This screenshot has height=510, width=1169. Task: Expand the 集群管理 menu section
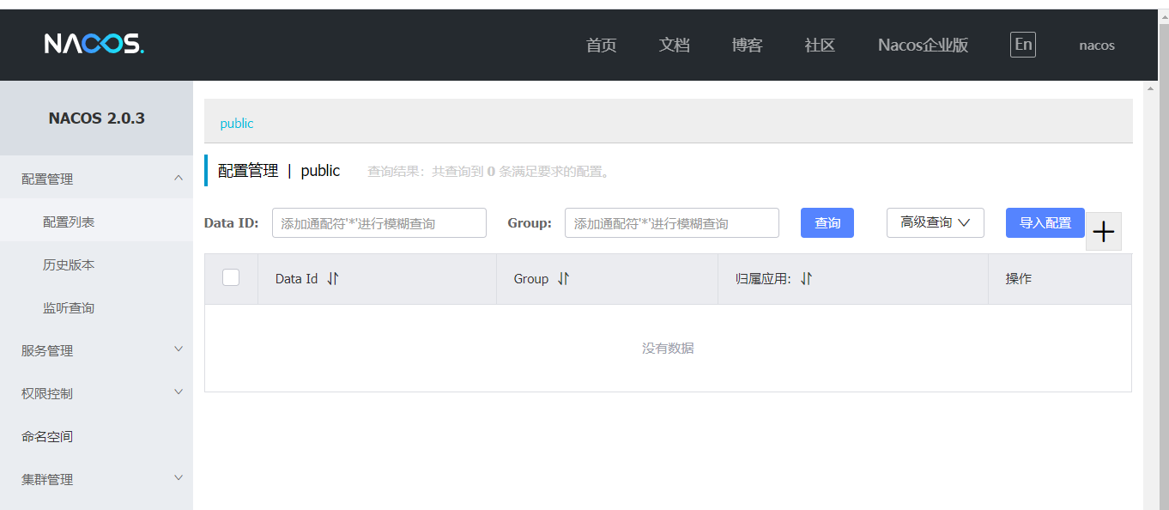tap(96, 479)
